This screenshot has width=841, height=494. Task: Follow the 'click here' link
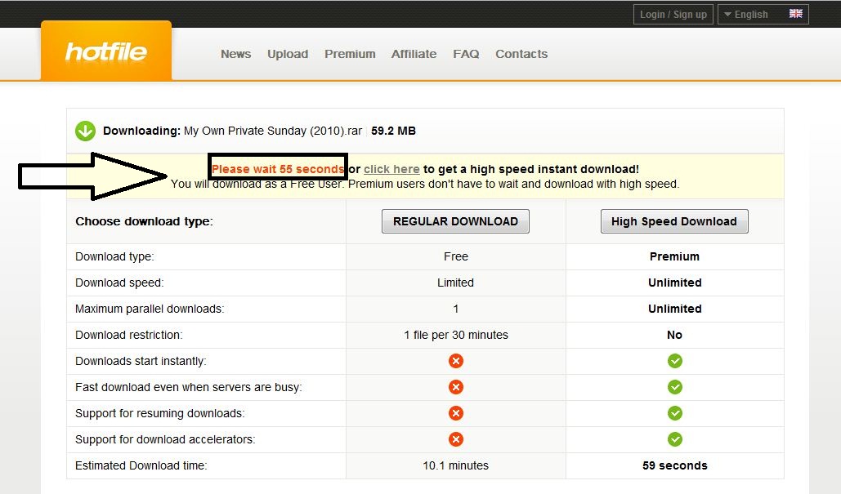(391, 169)
